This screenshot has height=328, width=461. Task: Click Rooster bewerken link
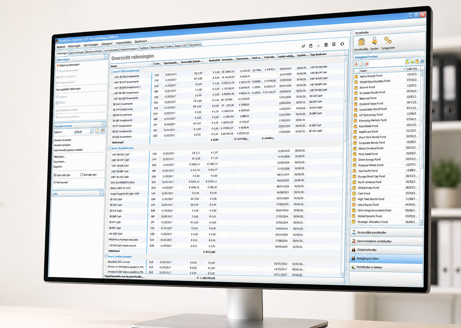pos(63,140)
